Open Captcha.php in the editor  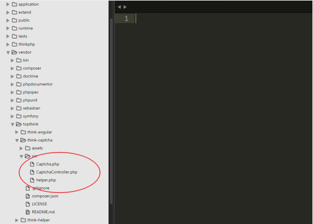pos(47,164)
